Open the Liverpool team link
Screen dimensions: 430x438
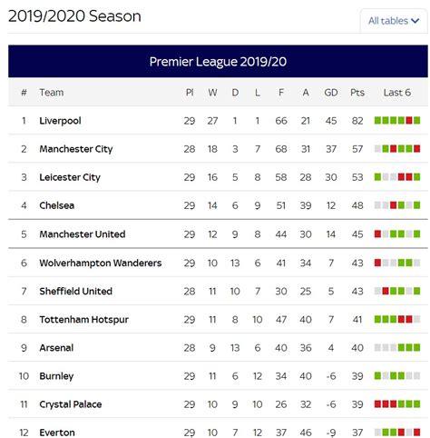[60, 121]
